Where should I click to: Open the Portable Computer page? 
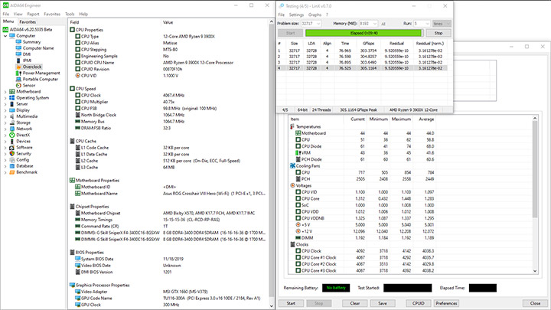click(x=42, y=79)
